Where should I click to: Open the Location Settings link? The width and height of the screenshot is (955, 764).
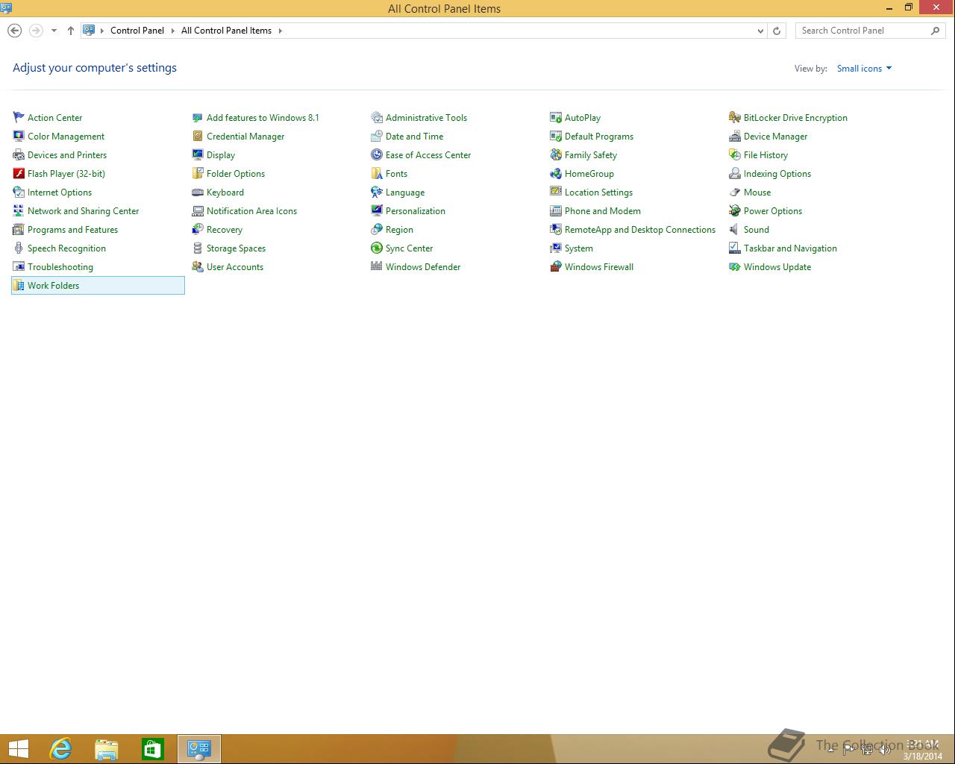598,192
